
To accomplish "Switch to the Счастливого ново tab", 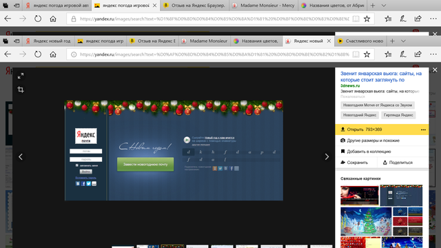I will click(x=361, y=41).
